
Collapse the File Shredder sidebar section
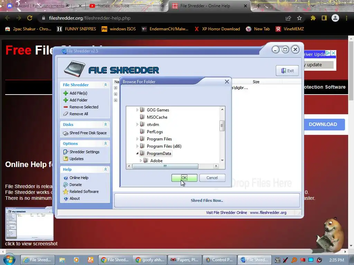(x=105, y=85)
